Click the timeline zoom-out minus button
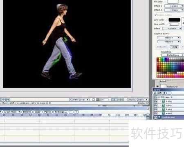 coord(71,112)
